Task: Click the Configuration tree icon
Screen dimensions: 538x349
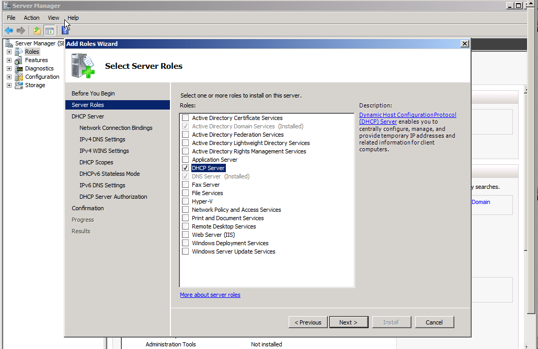Action: point(19,77)
